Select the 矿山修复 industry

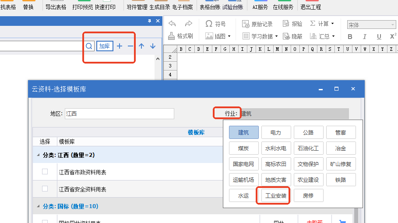(341, 164)
